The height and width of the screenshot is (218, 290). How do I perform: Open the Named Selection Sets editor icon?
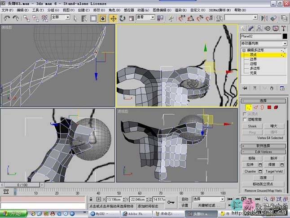pos(220,18)
